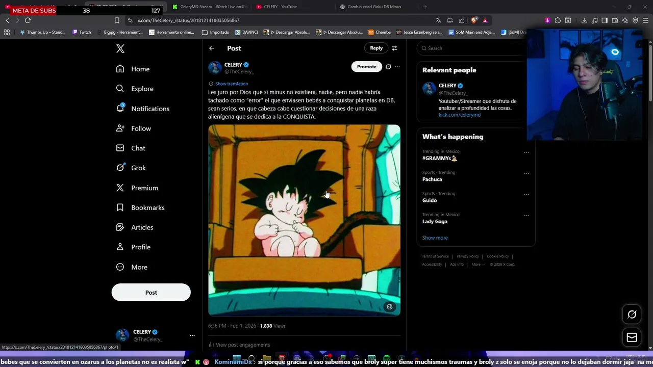Click browser back navigation arrow

tap(7, 20)
